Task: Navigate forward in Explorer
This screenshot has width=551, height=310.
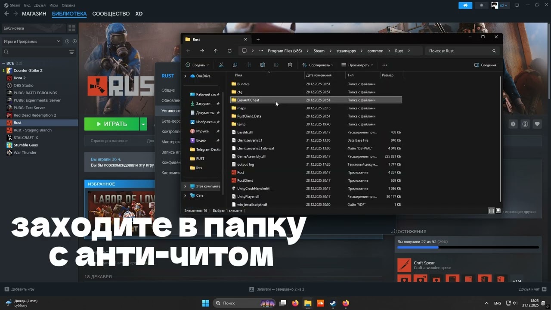Action: (x=202, y=51)
